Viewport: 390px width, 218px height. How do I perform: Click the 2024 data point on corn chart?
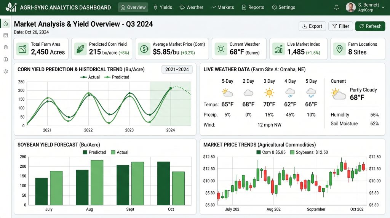(170, 88)
